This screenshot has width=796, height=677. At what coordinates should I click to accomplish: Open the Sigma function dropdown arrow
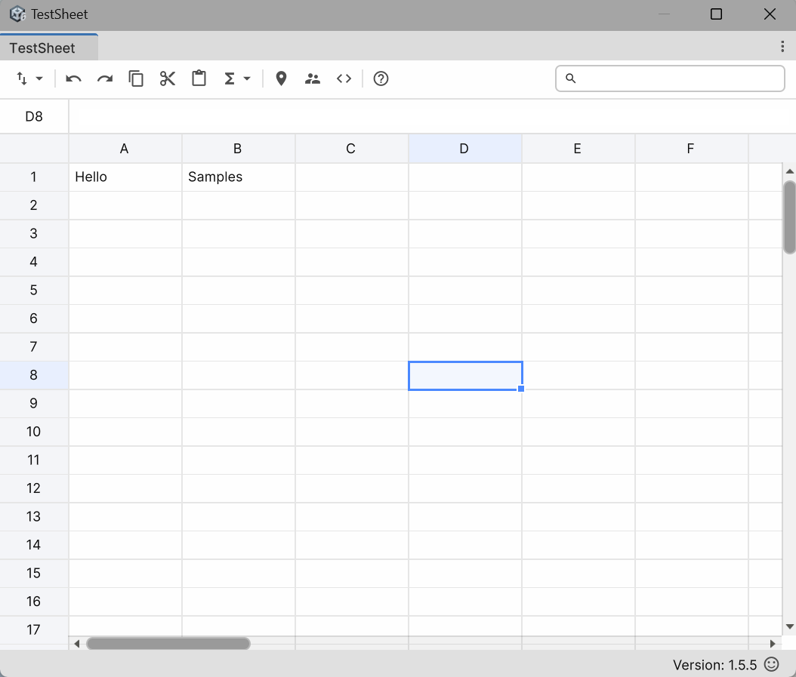tap(247, 78)
